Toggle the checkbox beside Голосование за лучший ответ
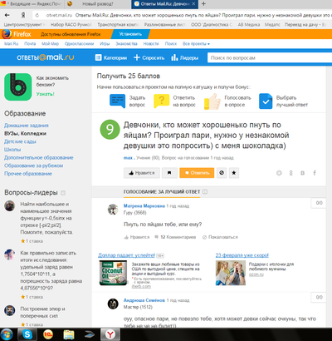The width and height of the screenshot is (332, 341). coord(205,192)
